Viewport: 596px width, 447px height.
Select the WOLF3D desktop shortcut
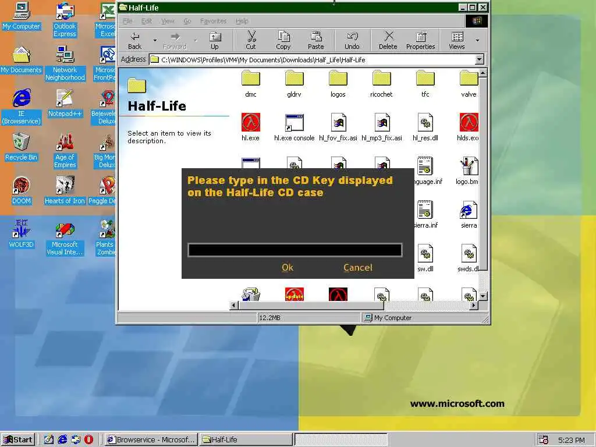pos(22,234)
